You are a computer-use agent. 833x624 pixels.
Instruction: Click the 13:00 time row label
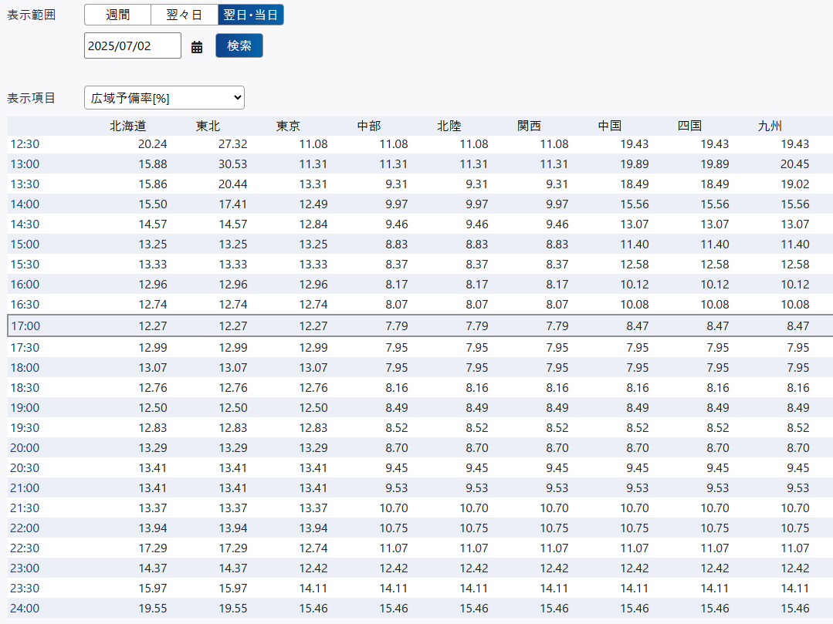[25, 164]
